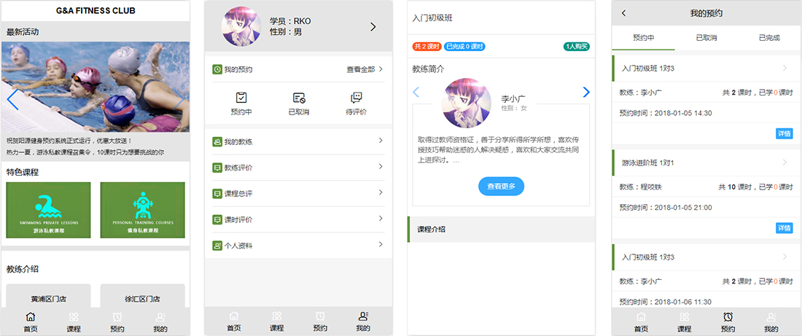
Task: Click the back arrow in the 我的预约 header
Action: point(624,13)
